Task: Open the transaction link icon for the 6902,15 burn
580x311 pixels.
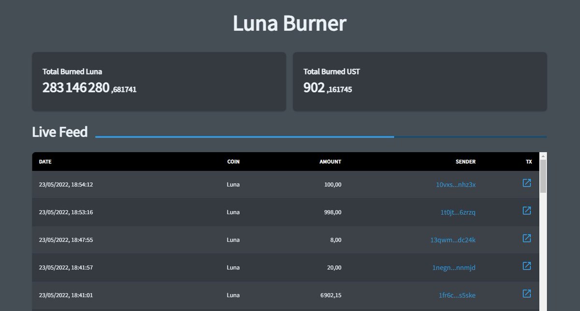Action: pyautogui.click(x=526, y=294)
